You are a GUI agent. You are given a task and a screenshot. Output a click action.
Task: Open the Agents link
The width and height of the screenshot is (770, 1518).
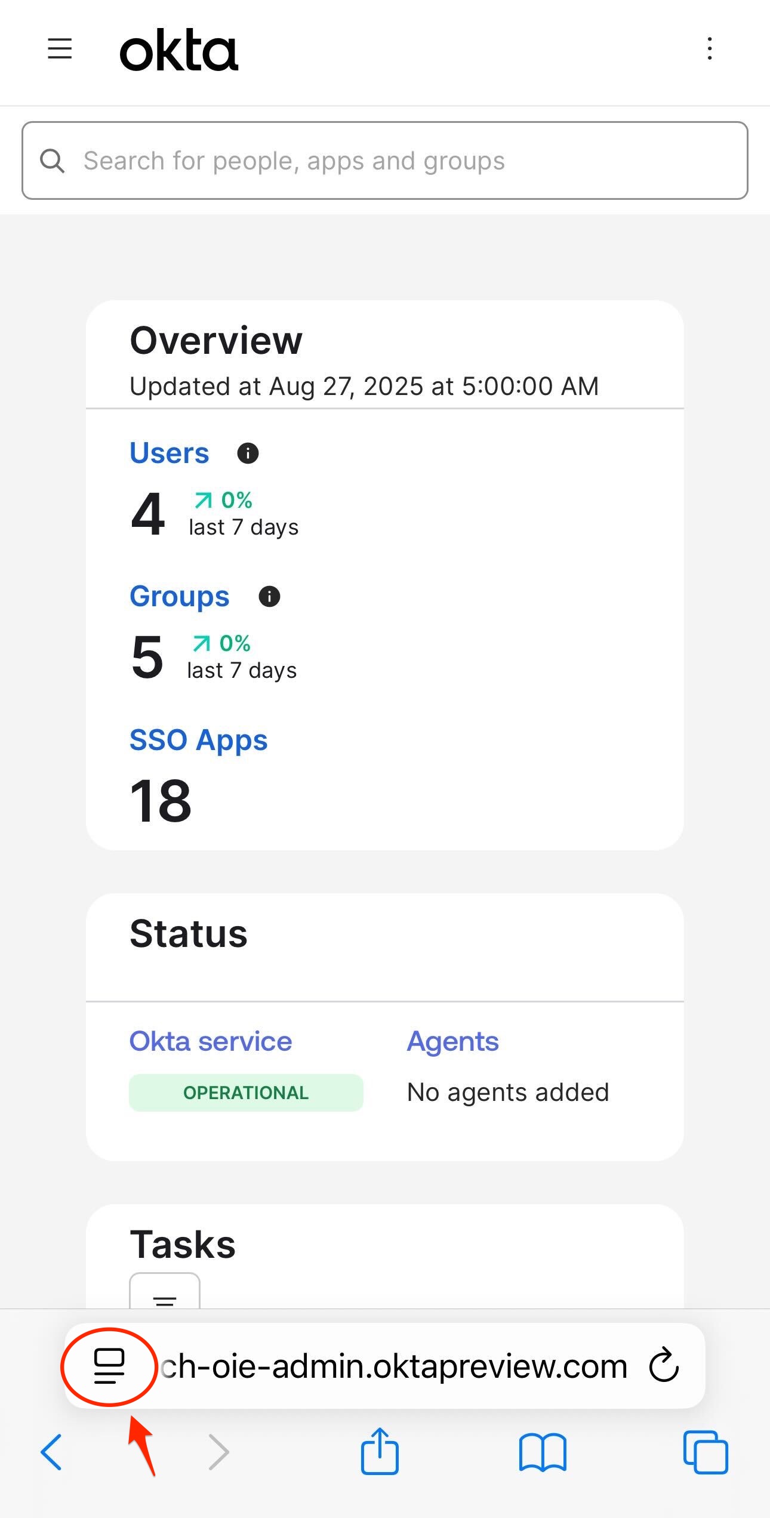(x=453, y=1042)
